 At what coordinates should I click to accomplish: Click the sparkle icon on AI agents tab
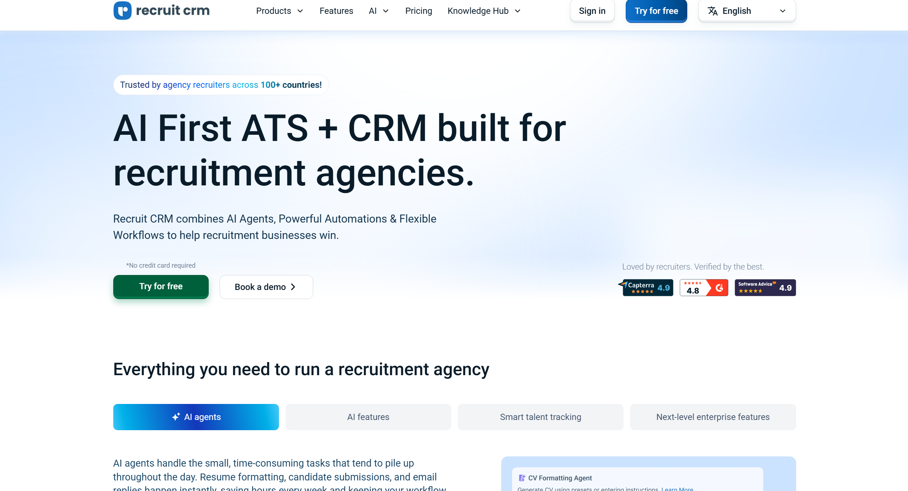(176, 417)
